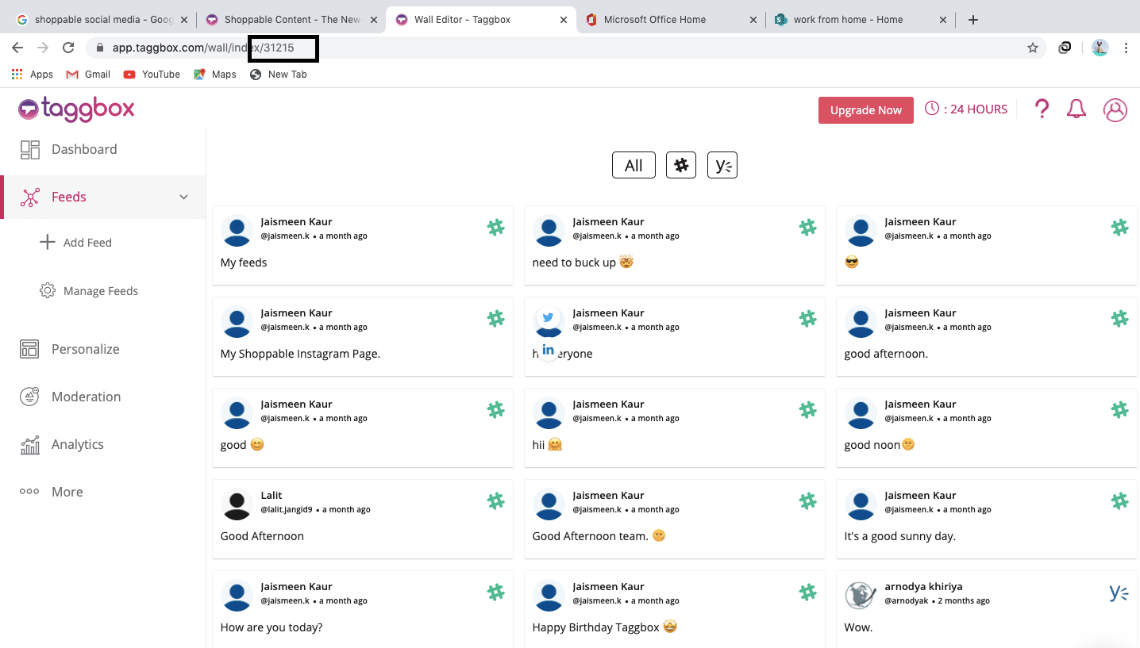The height and width of the screenshot is (648, 1140).
Task: Open the Personalize section
Action: 85,349
